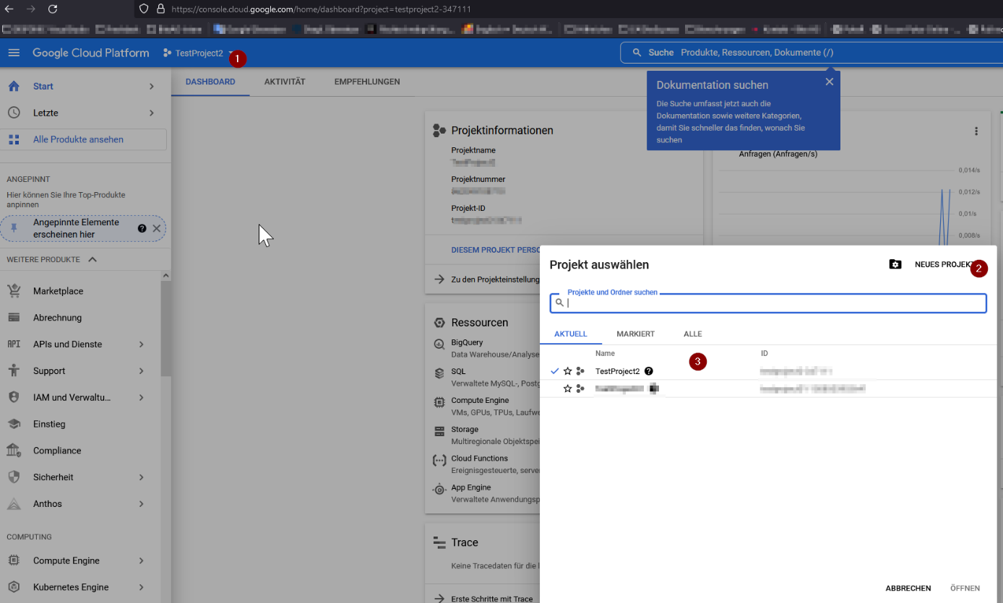
Task: Click the Öffnen button in the dialog
Action: pos(965,588)
